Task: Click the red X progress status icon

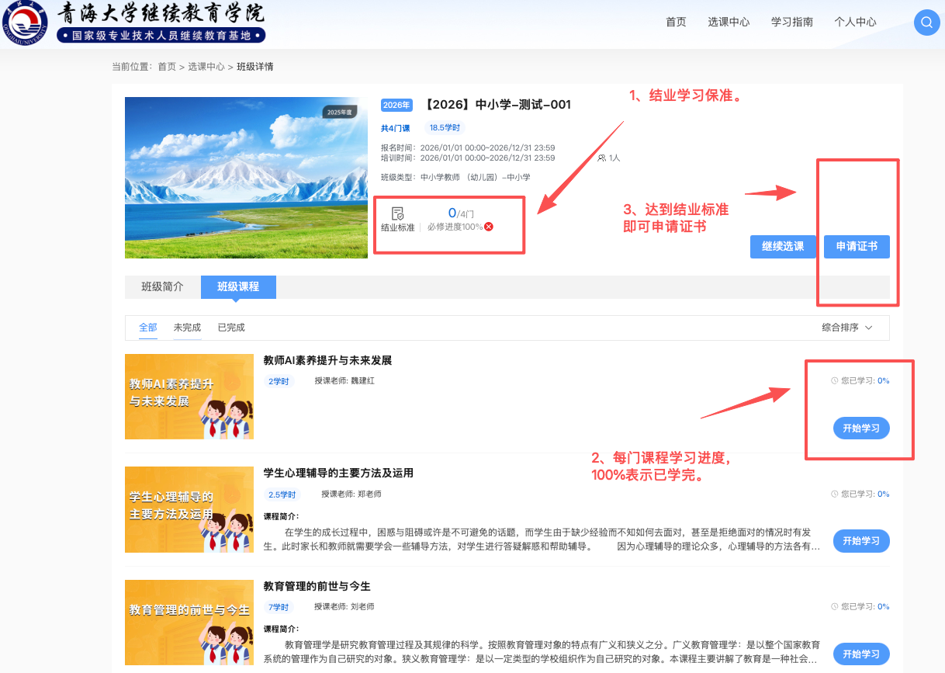Action: pos(489,227)
